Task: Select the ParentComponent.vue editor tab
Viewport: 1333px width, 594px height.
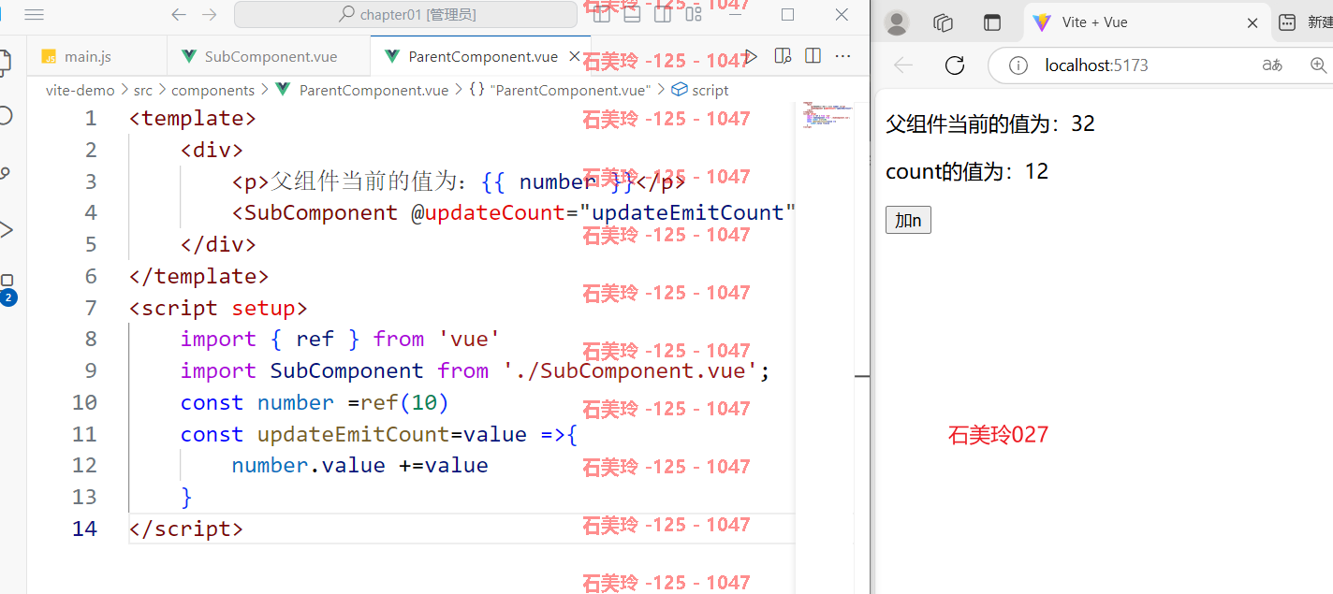Action: point(482,56)
